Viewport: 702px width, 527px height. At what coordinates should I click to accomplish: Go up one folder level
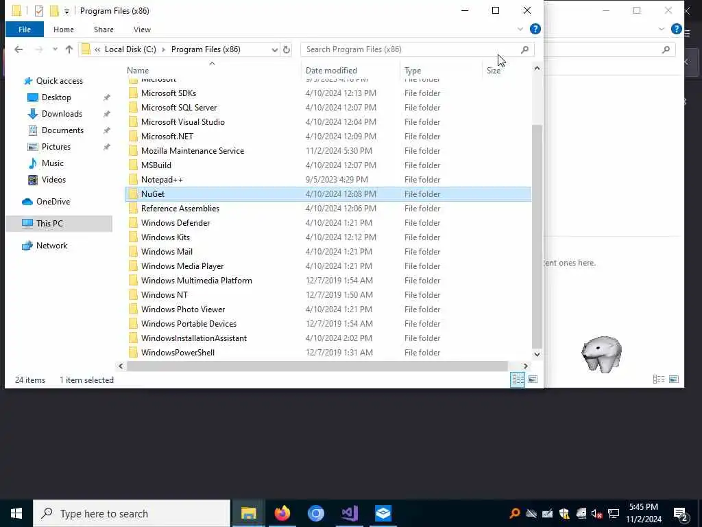69,49
